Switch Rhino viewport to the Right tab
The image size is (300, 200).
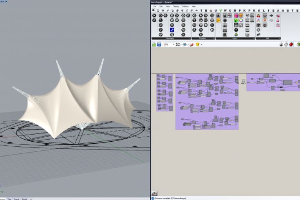click(x=24, y=199)
